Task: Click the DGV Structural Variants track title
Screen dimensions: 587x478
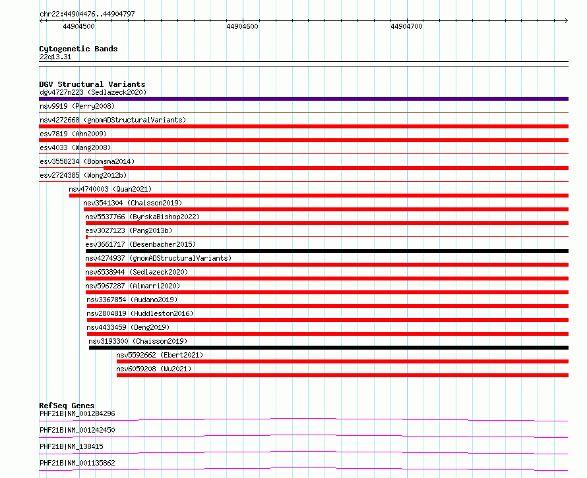Action: coord(92,84)
